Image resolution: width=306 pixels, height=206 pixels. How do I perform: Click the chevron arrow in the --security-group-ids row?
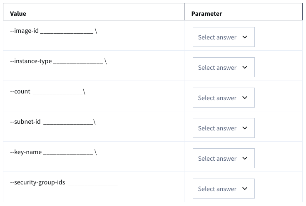(x=245, y=189)
